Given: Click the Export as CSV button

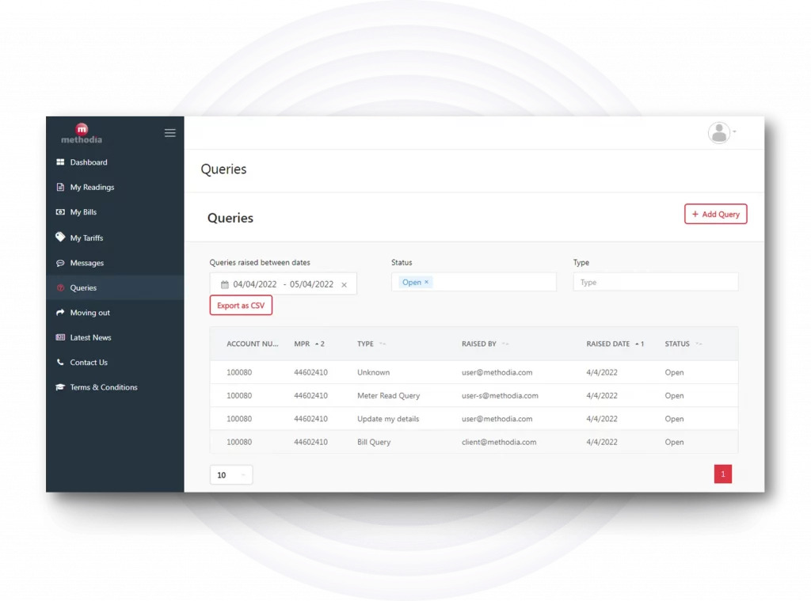Looking at the screenshot, I should [x=241, y=306].
